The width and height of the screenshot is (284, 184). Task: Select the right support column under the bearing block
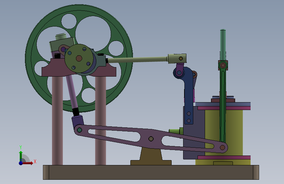(101, 120)
